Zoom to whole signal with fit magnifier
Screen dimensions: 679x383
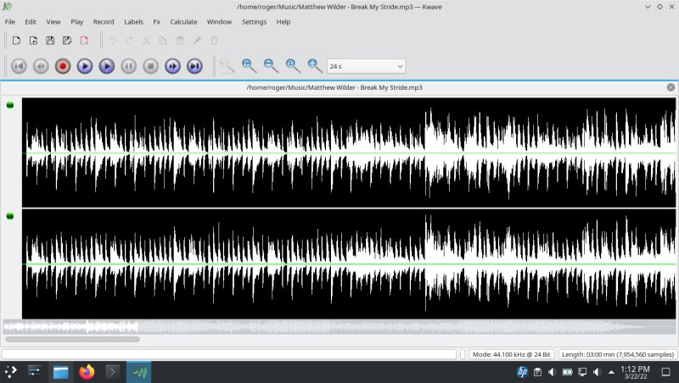pos(315,66)
